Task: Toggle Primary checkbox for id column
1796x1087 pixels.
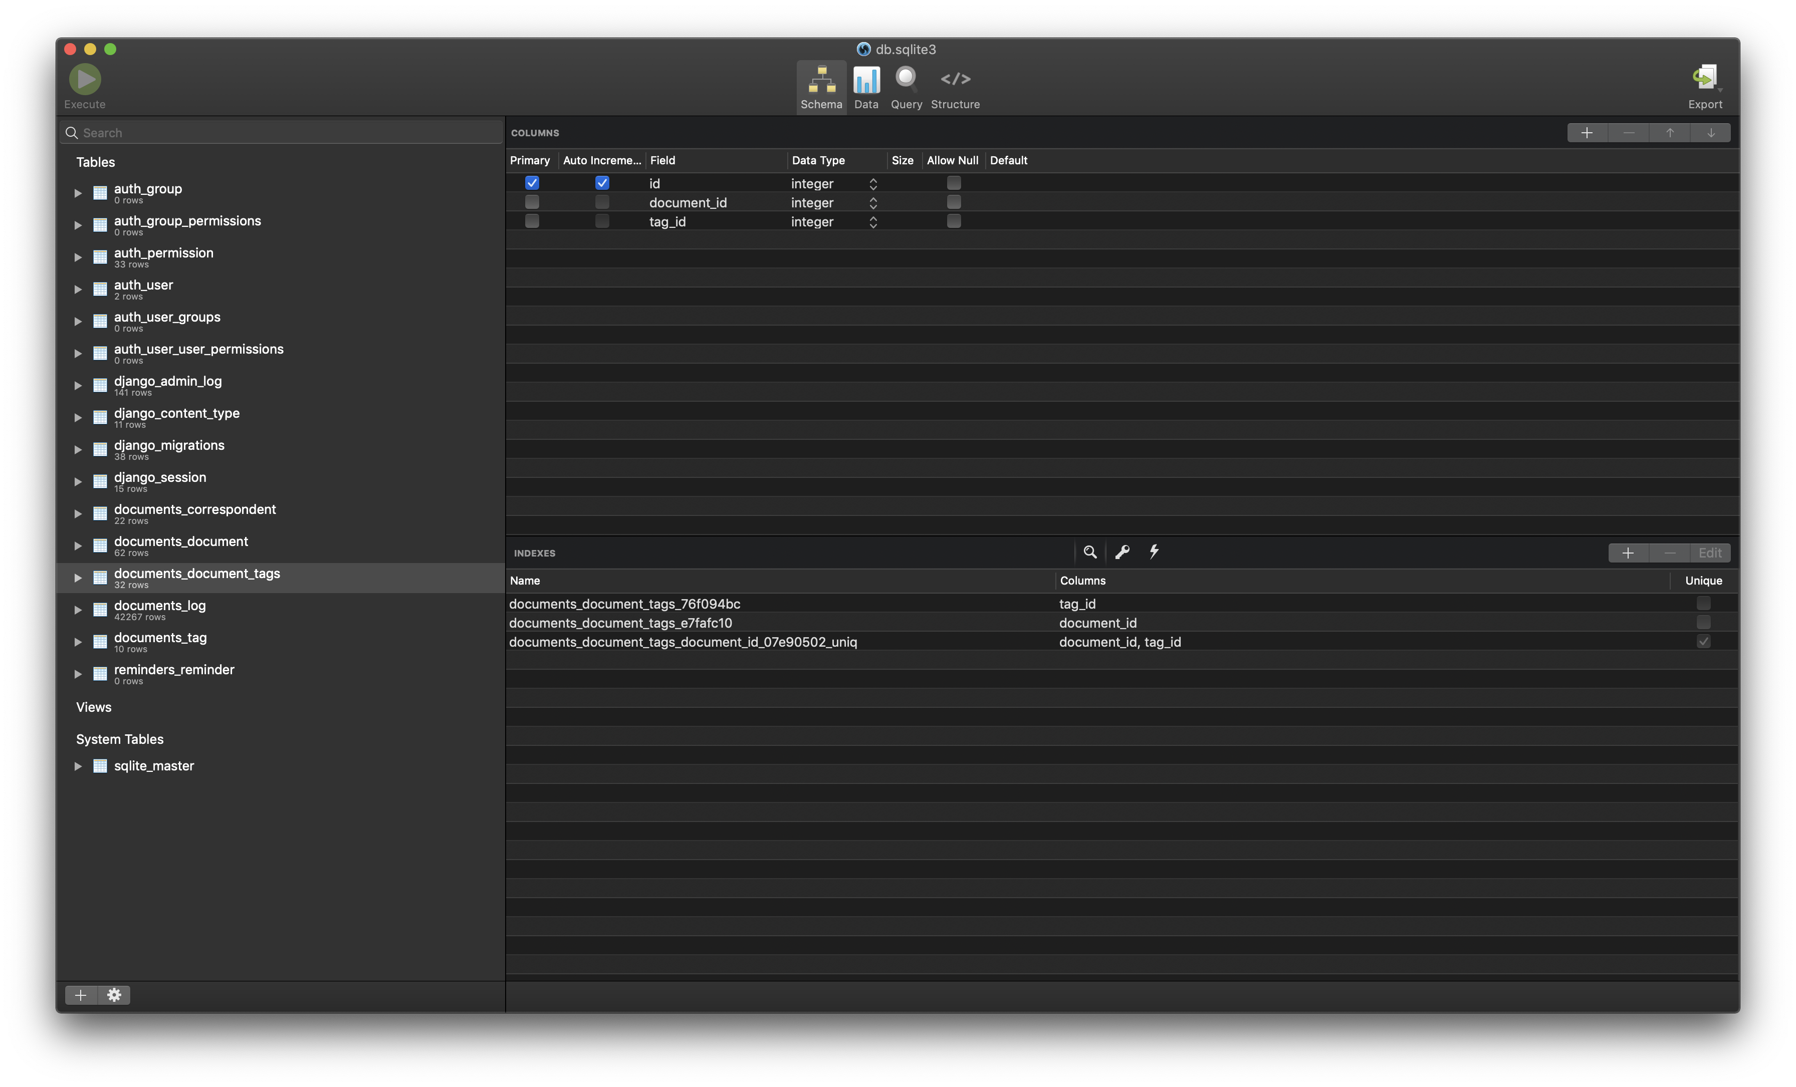Action: 532,183
